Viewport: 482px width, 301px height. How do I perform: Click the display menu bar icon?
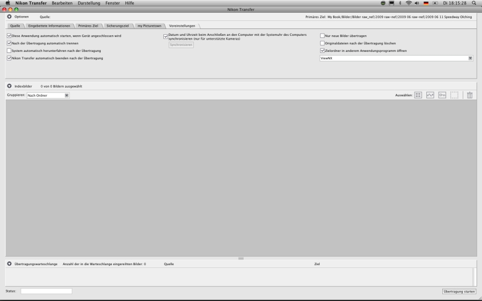pyautogui.click(x=391, y=3)
